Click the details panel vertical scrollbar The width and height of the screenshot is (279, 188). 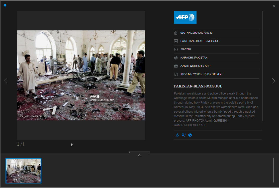(262, 66)
